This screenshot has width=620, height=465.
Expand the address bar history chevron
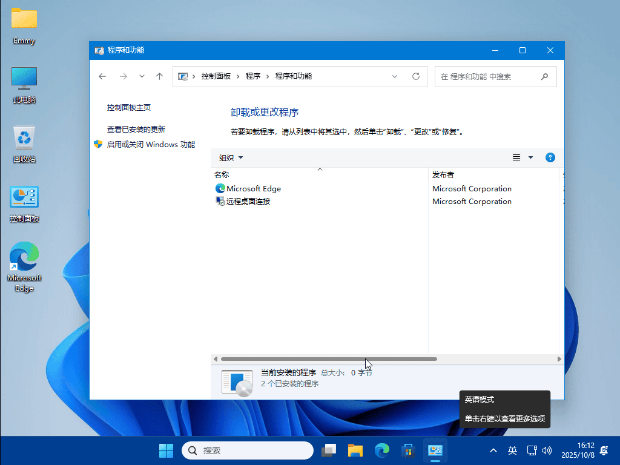tap(395, 76)
